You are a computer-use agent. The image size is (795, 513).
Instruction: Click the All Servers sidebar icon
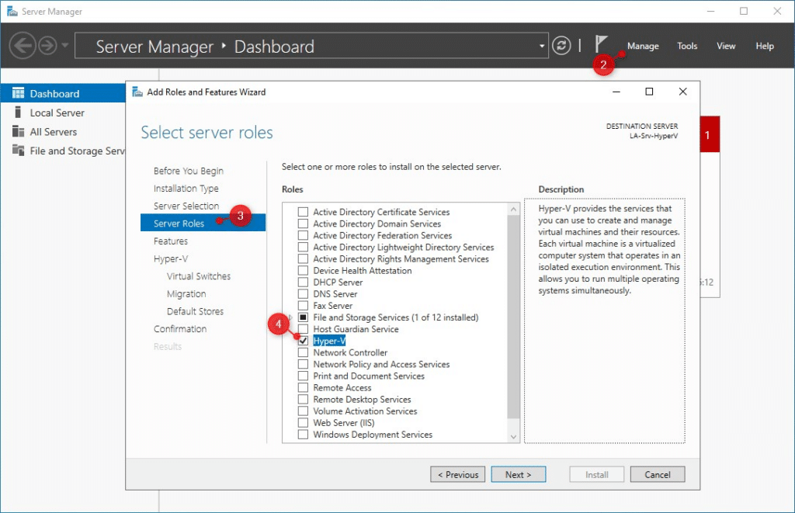[18, 132]
